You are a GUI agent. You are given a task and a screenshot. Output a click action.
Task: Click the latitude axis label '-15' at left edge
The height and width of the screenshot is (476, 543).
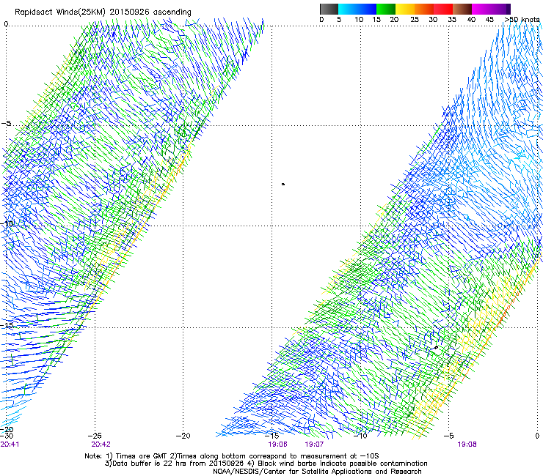(6, 325)
